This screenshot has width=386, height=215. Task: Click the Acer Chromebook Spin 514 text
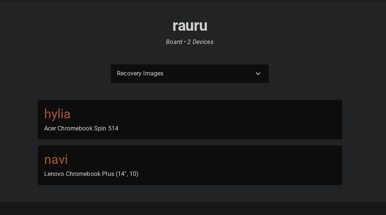click(81, 129)
